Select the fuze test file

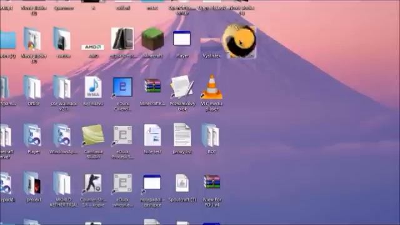click(152, 135)
